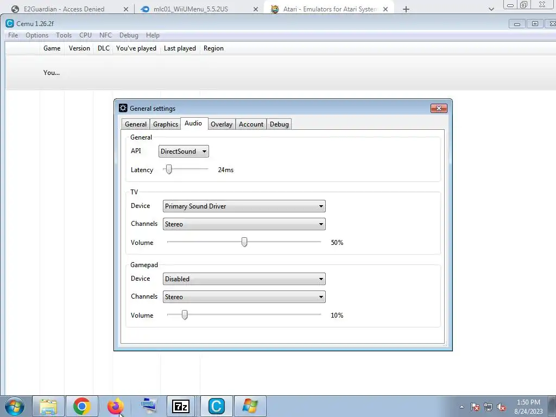
Task: Open the Overlay tab
Action: coord(222,124)
